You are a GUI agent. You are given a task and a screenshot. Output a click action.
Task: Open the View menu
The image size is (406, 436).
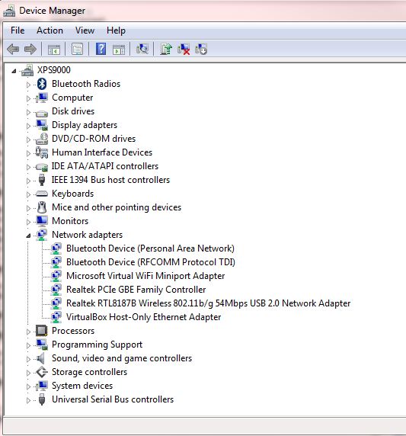[85, 30]
